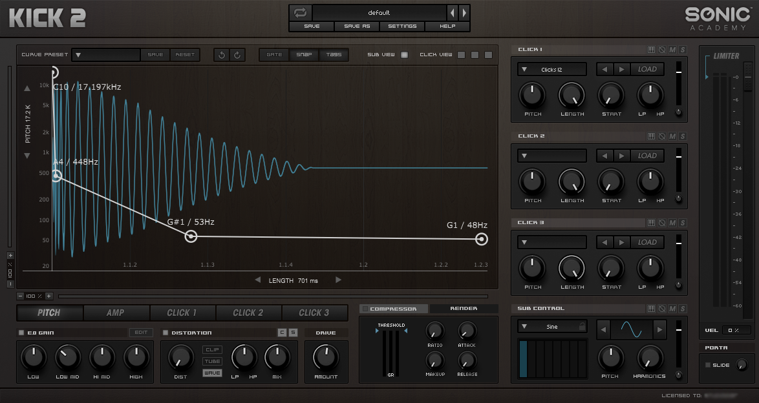Bypass Click 3 with the disable icon

click(x=662, y=223)
